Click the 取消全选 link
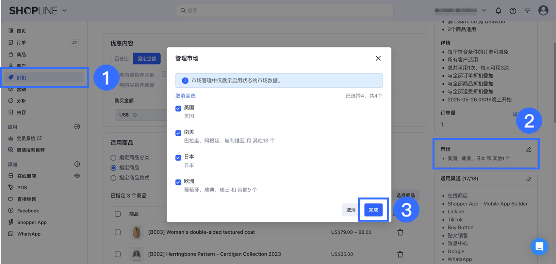Image resolution: width=556 pixels, height=264 pixels. pos(185,96)
